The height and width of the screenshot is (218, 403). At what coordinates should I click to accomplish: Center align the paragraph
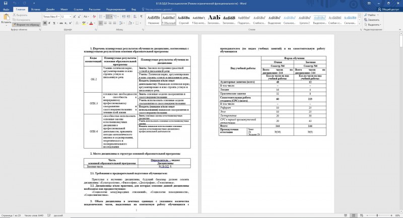(x=105, y=23)
